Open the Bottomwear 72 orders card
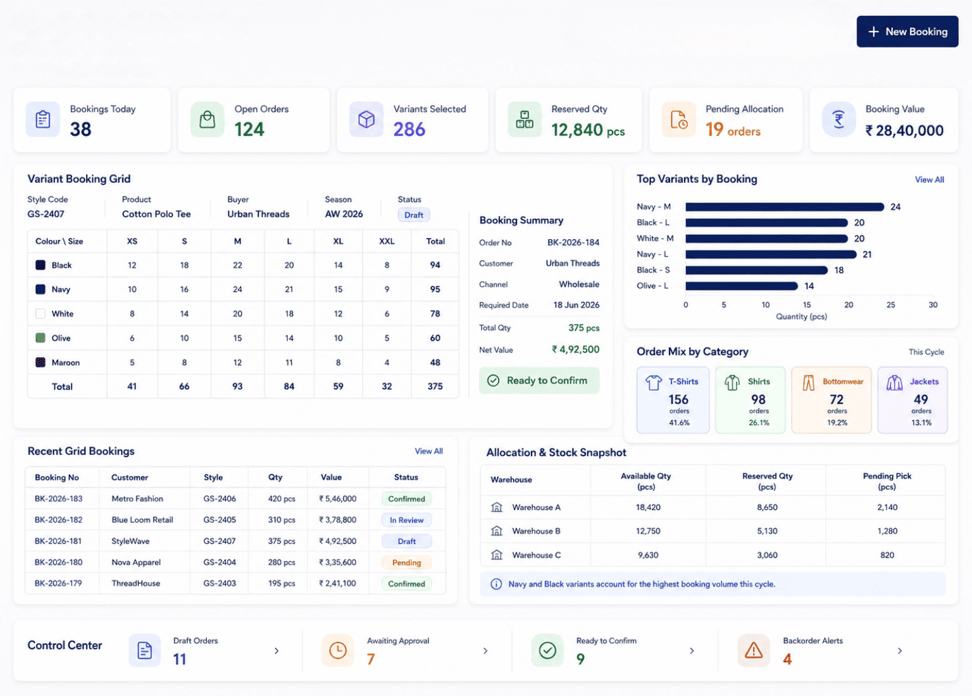 (x=831, y=400)
